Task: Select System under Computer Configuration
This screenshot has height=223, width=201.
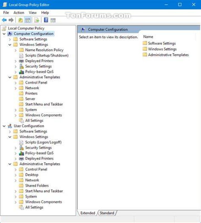Action: pyautogui.click(x=31, y=110)
